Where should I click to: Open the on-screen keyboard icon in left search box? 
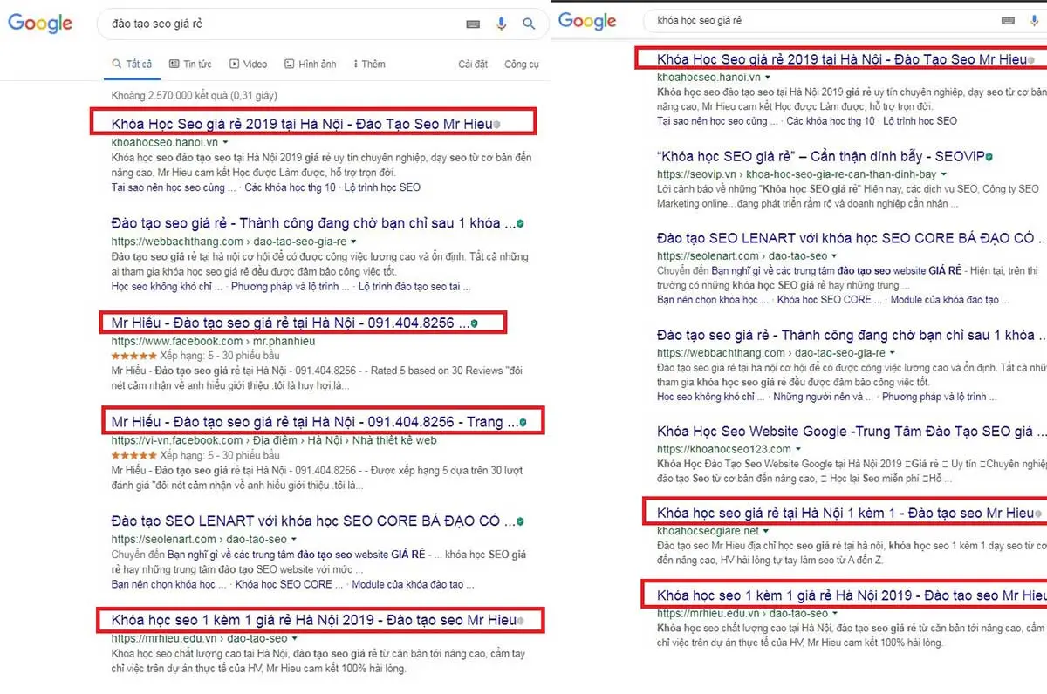[x=473, y=24]
